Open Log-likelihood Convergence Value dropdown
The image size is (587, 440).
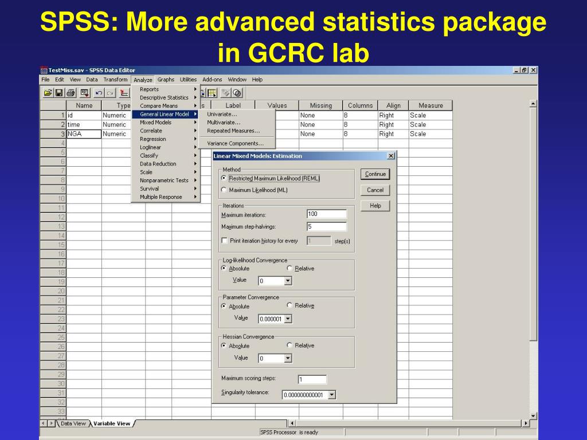tap(288, 281)
